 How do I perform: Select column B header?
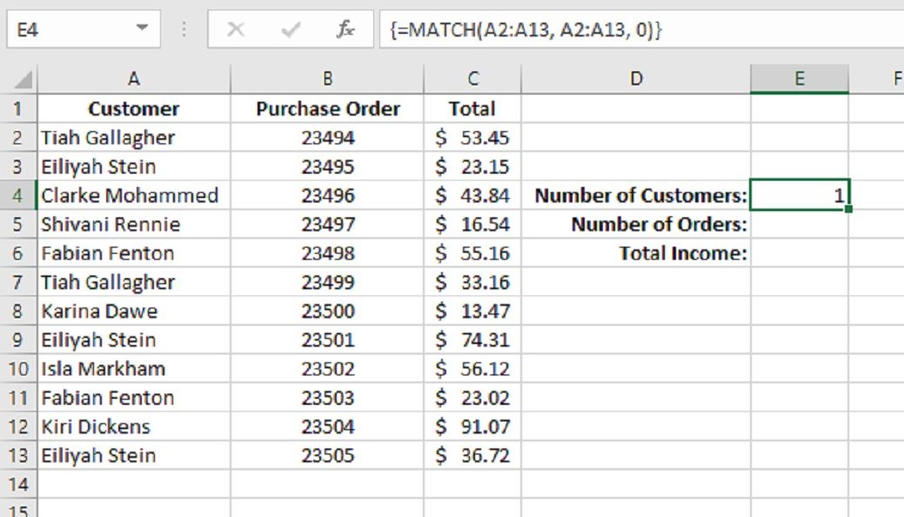(327, 79)
